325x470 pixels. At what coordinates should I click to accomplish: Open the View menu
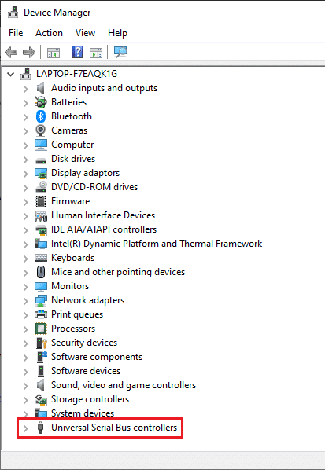85,33
